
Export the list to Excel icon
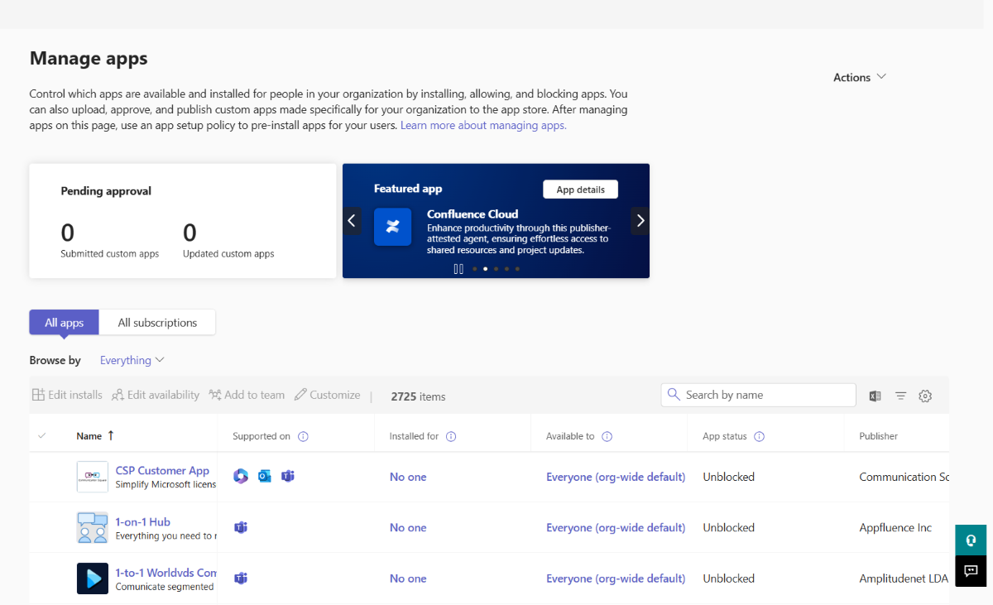pyautogui.click(x=875, y=396)
